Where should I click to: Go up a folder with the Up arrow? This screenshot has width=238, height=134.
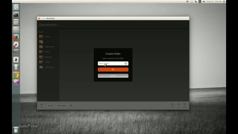coord(42,105)
